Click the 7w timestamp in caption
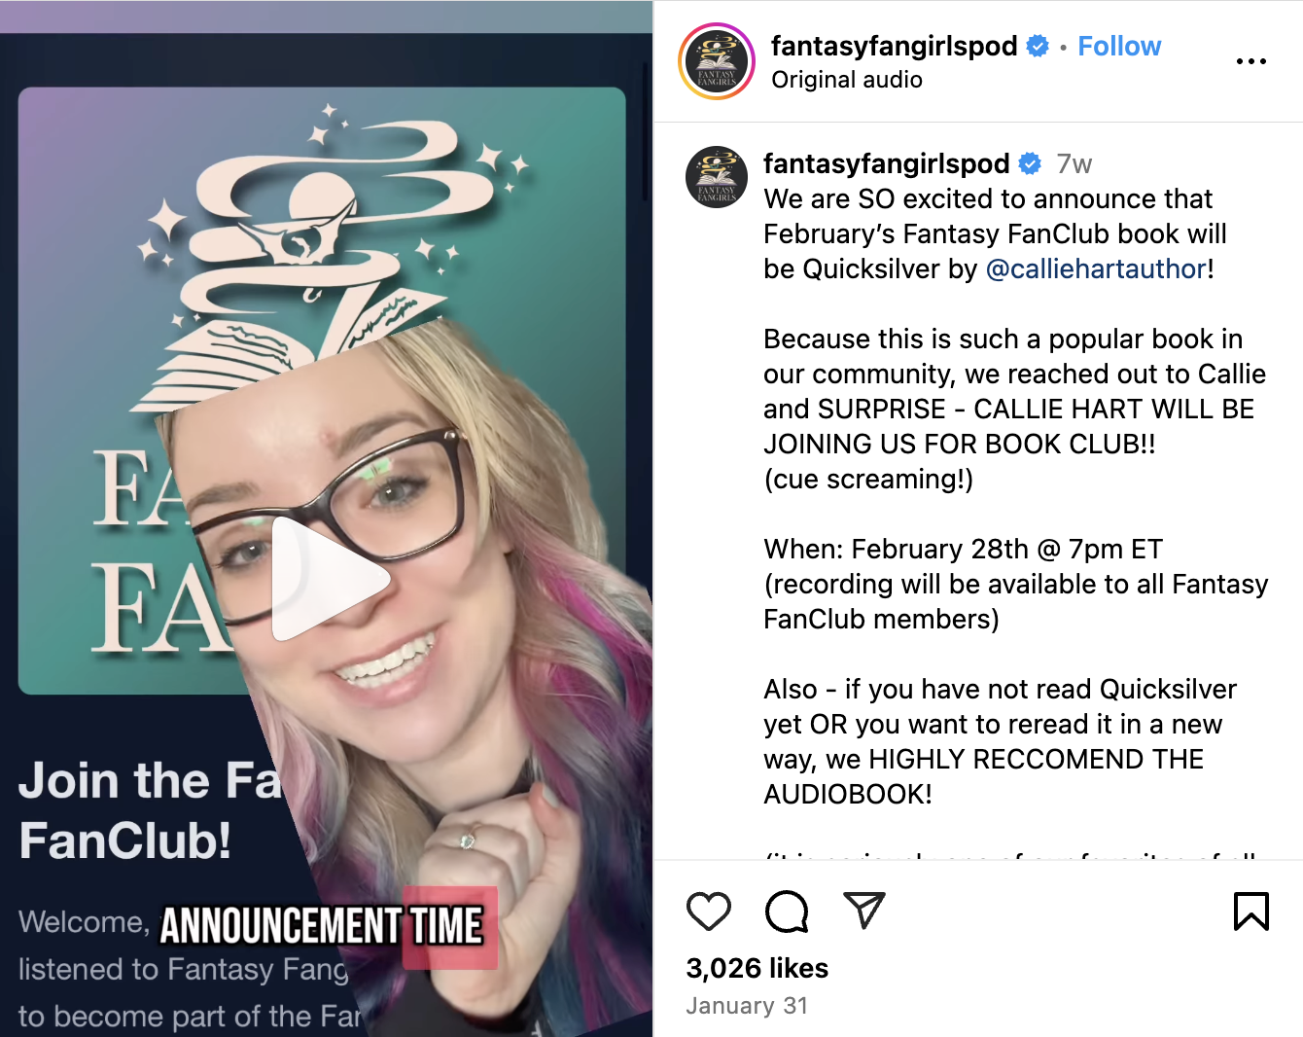 pos(1074,163)
